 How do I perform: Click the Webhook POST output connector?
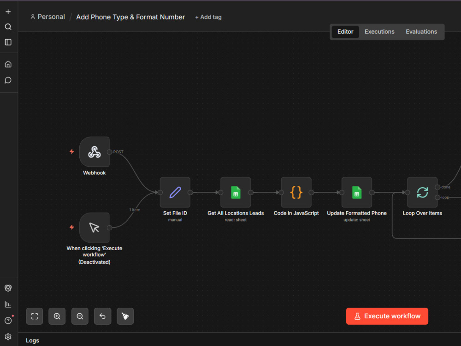pyautogui.click(x=109, y=152)
